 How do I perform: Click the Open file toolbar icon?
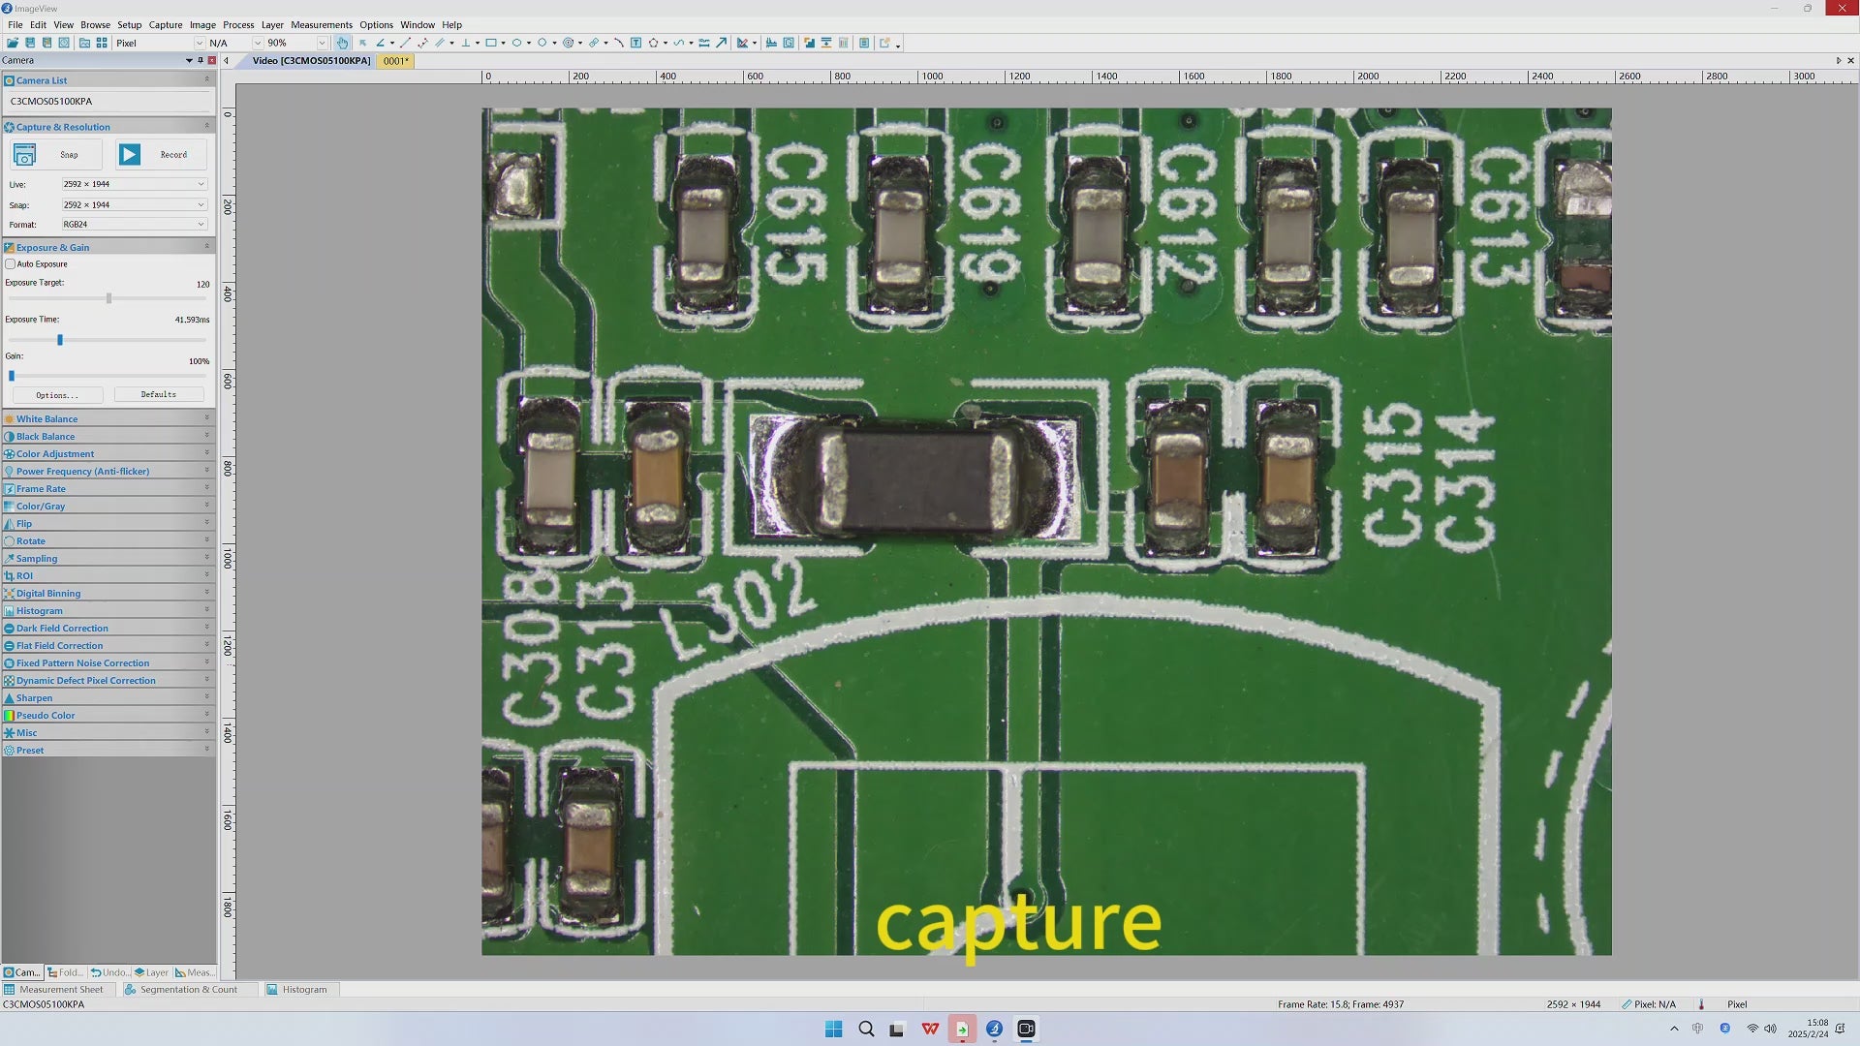[13, 43]
